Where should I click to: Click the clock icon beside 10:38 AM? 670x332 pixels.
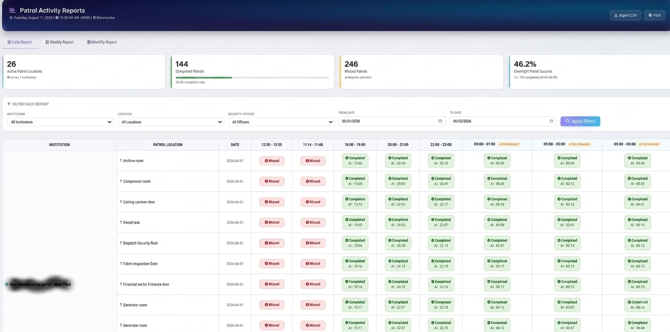click(57, 18)
